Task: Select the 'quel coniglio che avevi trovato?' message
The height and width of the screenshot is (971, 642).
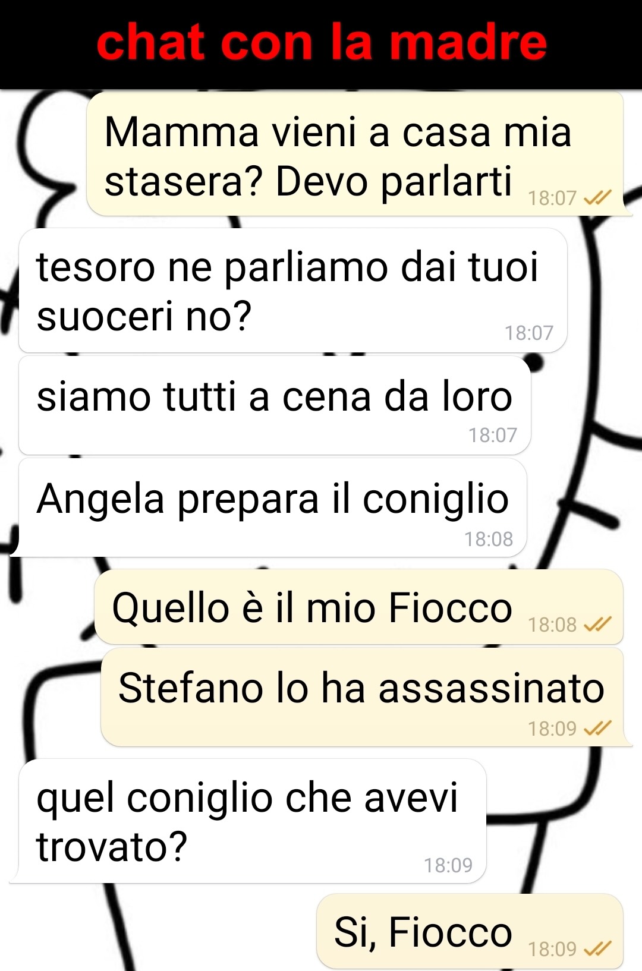Action: pyautogui.click(x=253, y=821)
